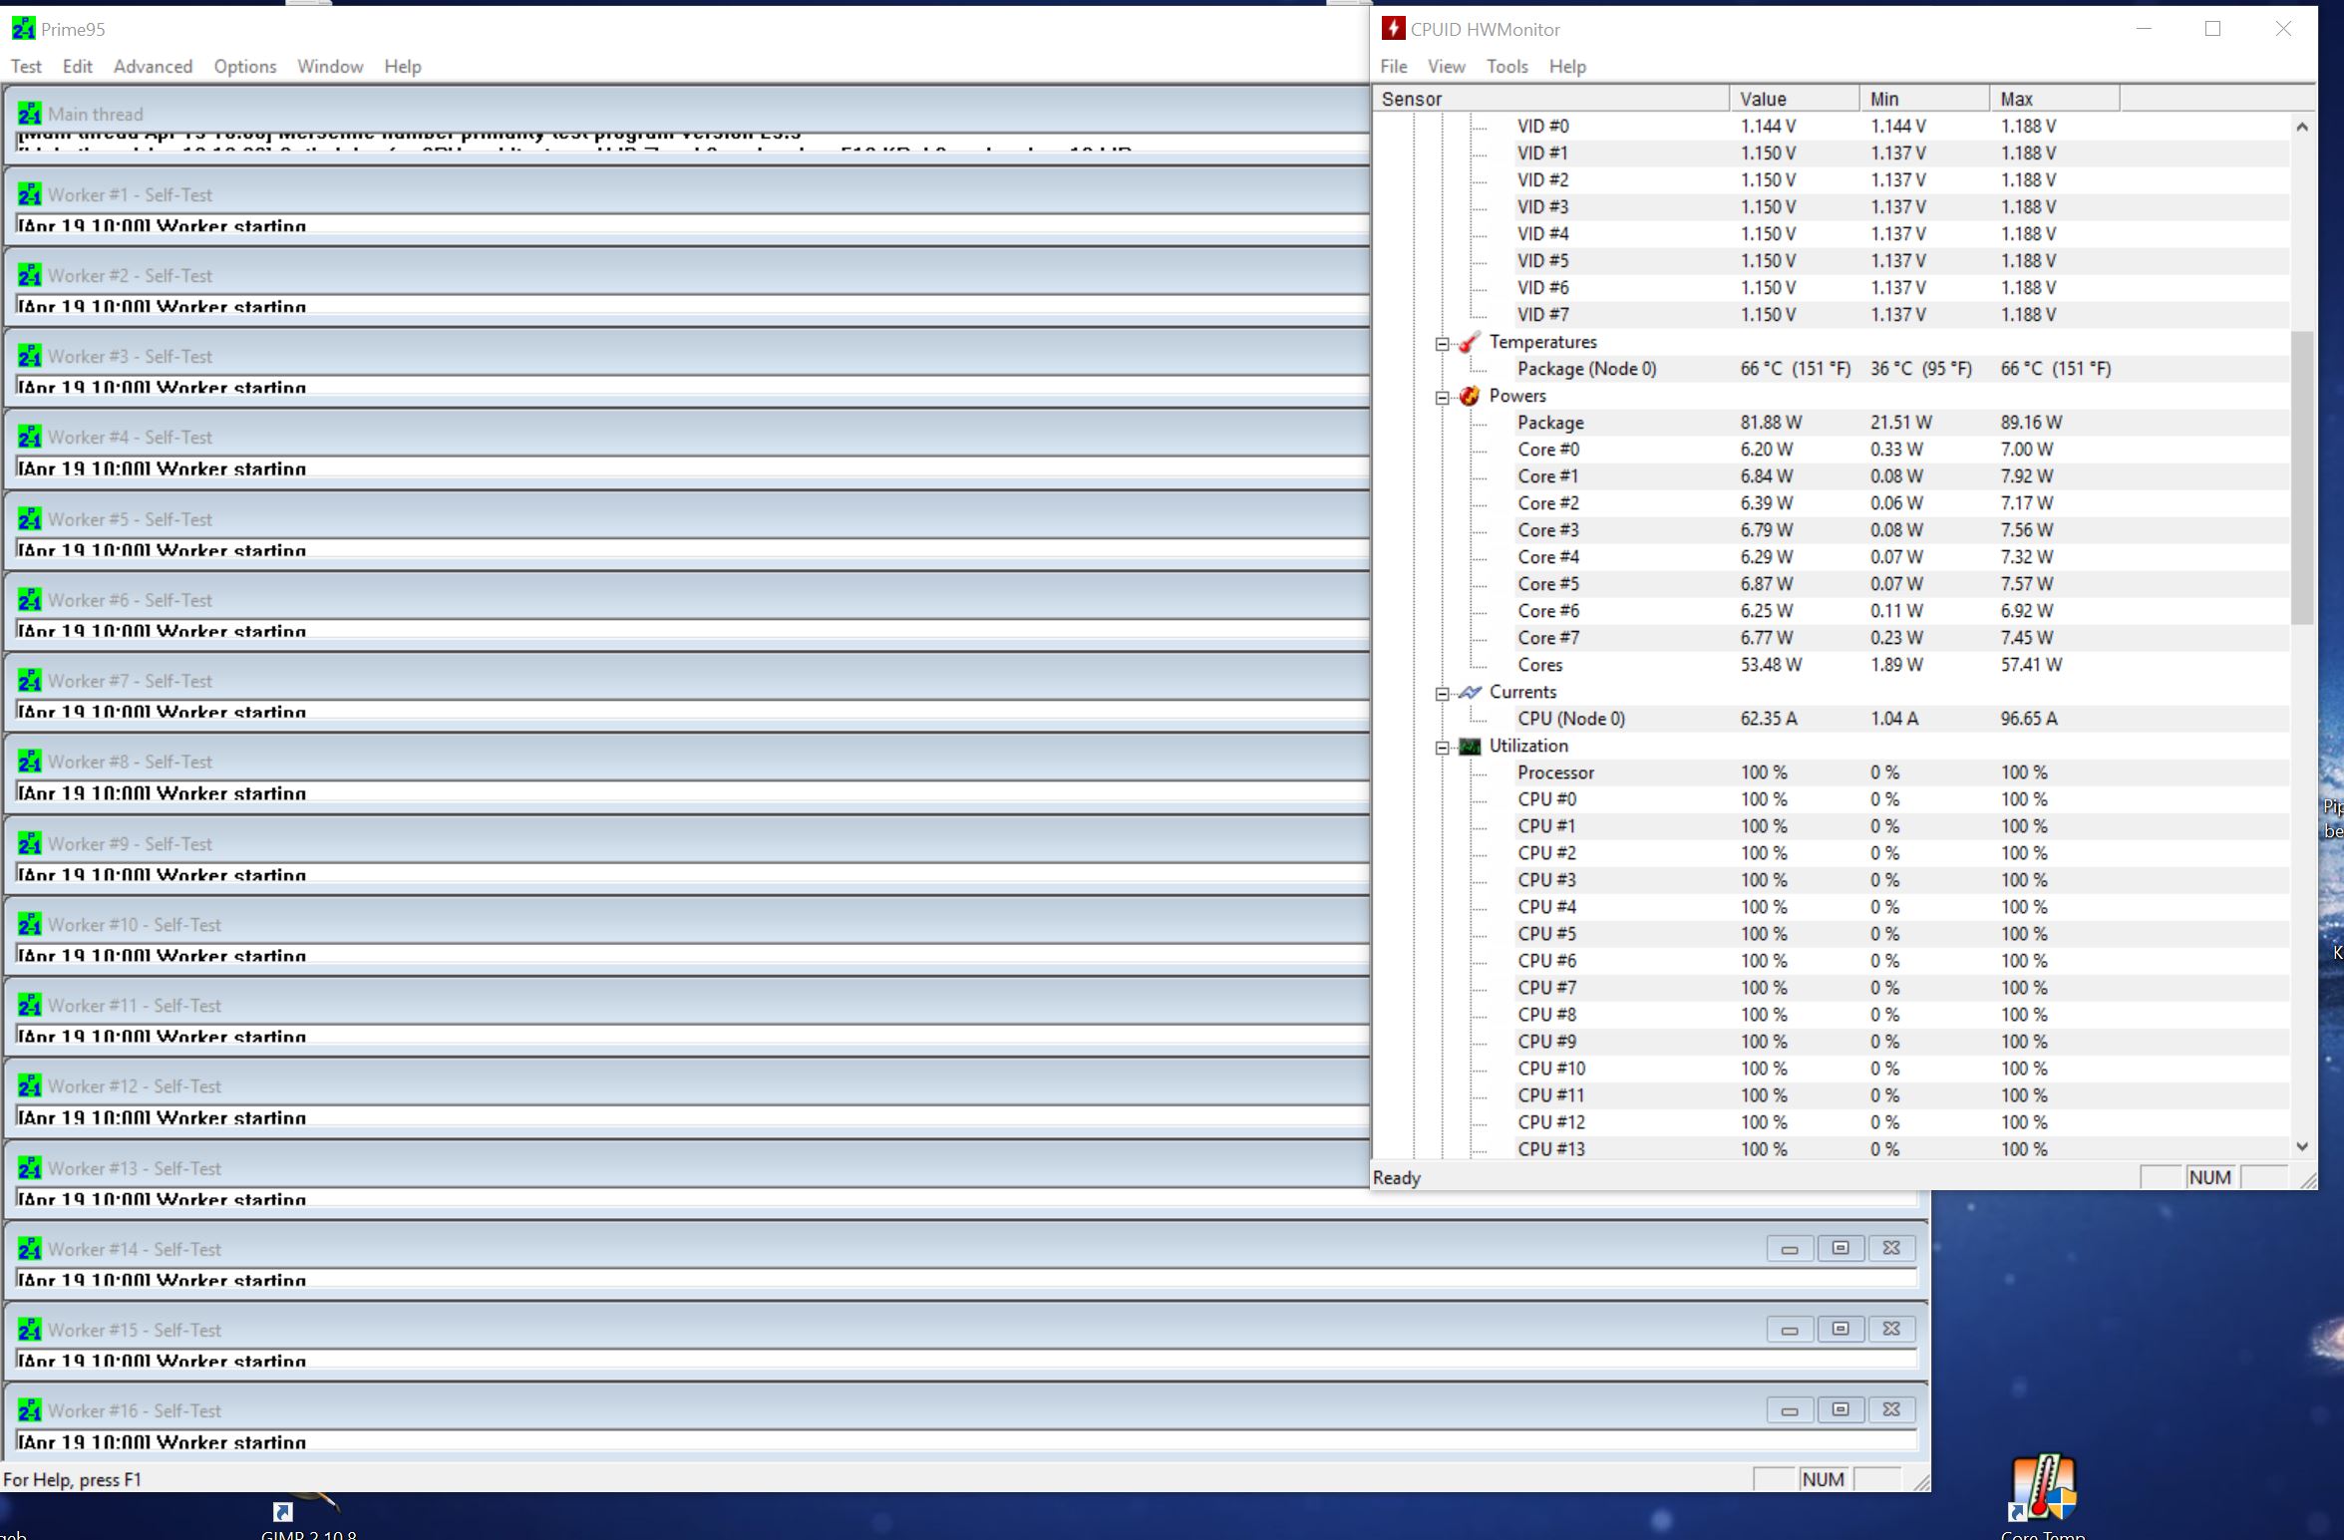This screenshot has width=2344, height=1540.
Task: Open Prime95 Advanced menu
Action: 153,67
